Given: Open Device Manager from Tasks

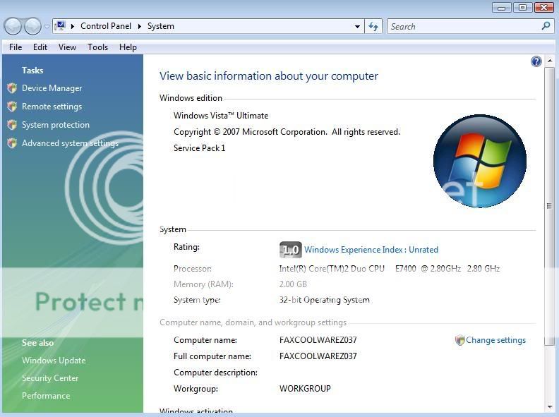Looking at the screenshot, I should [52, 88].
